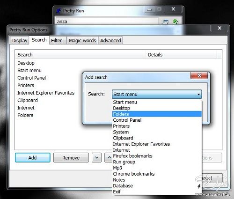Click the green house icon in Pretty Run
The height and width of the screenshot is (199, 234).
click(175, 22)
